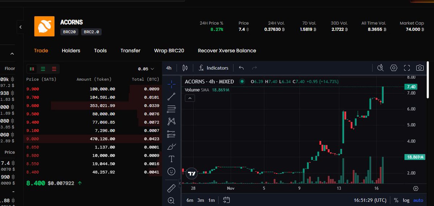The image size is (434, 206).
Task: Collapse the drawing toolbar handle
Action: point(180,183)
